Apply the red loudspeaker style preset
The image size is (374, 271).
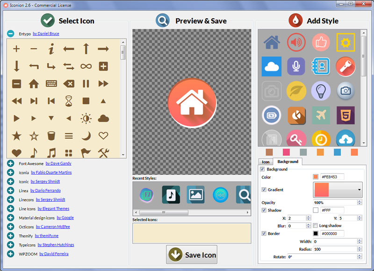coord(296,42)
